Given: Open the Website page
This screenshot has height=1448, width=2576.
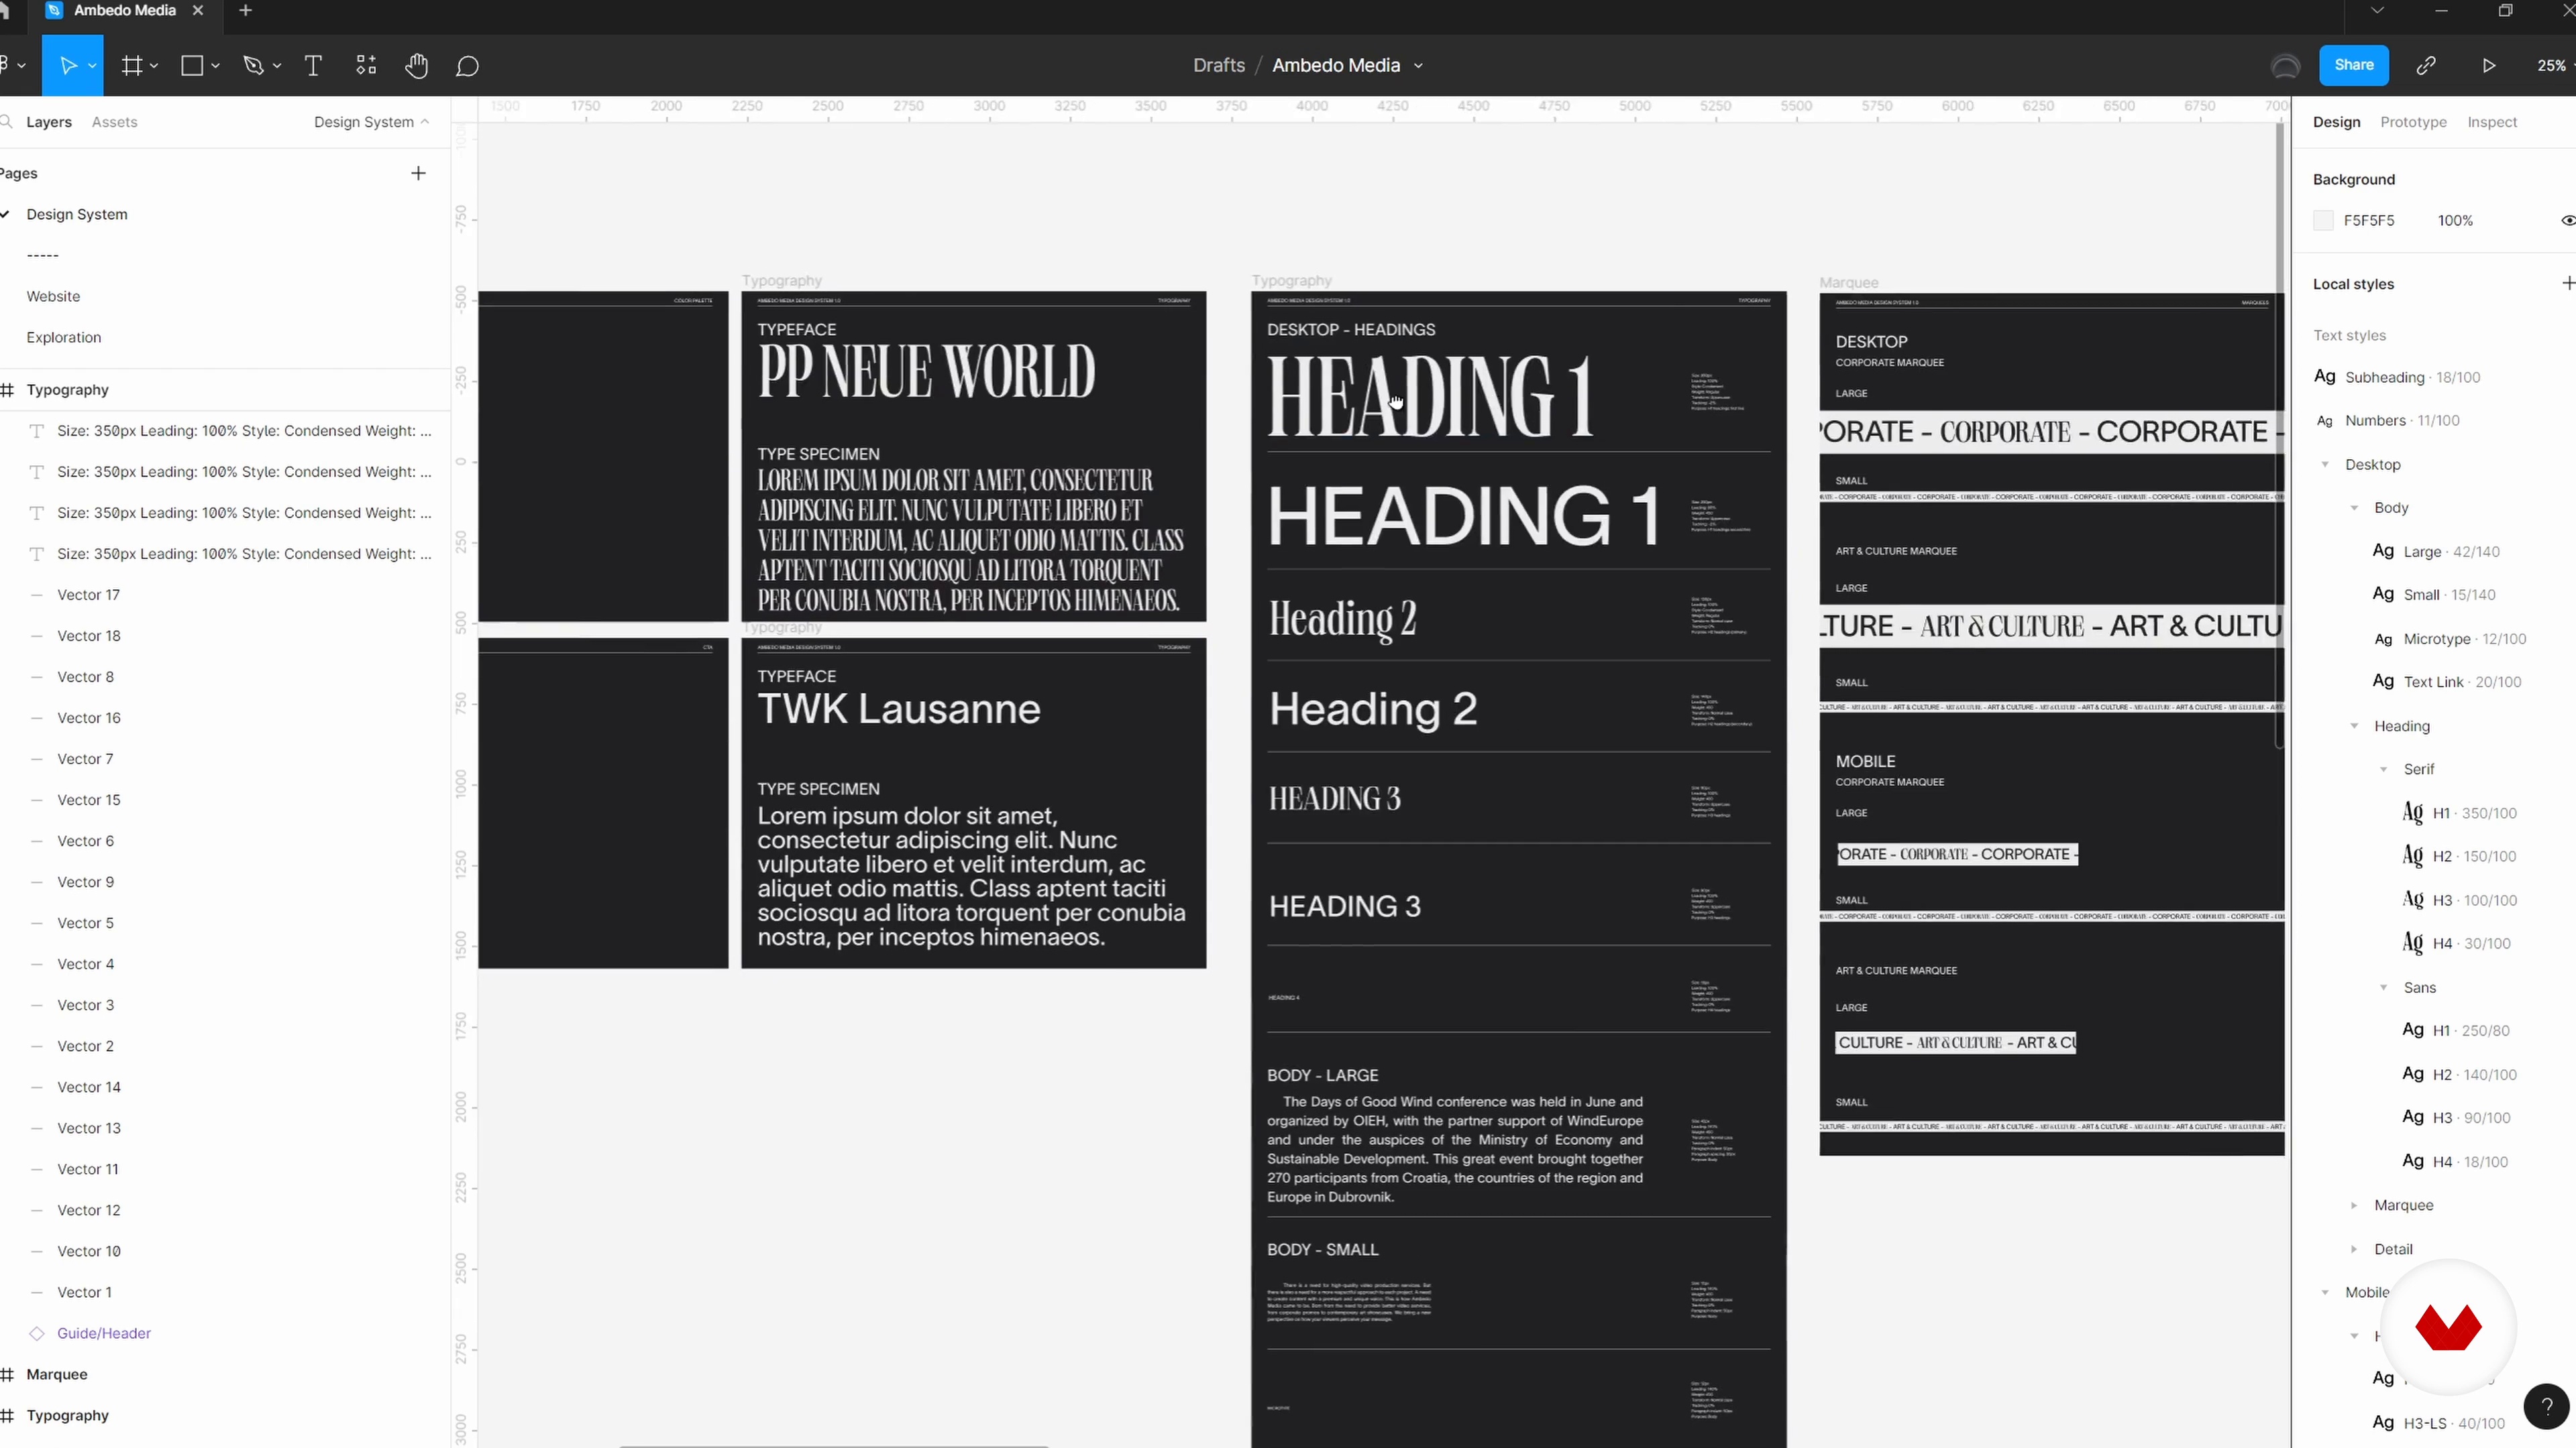Looking at the screenshot, I should click(53, 297).
